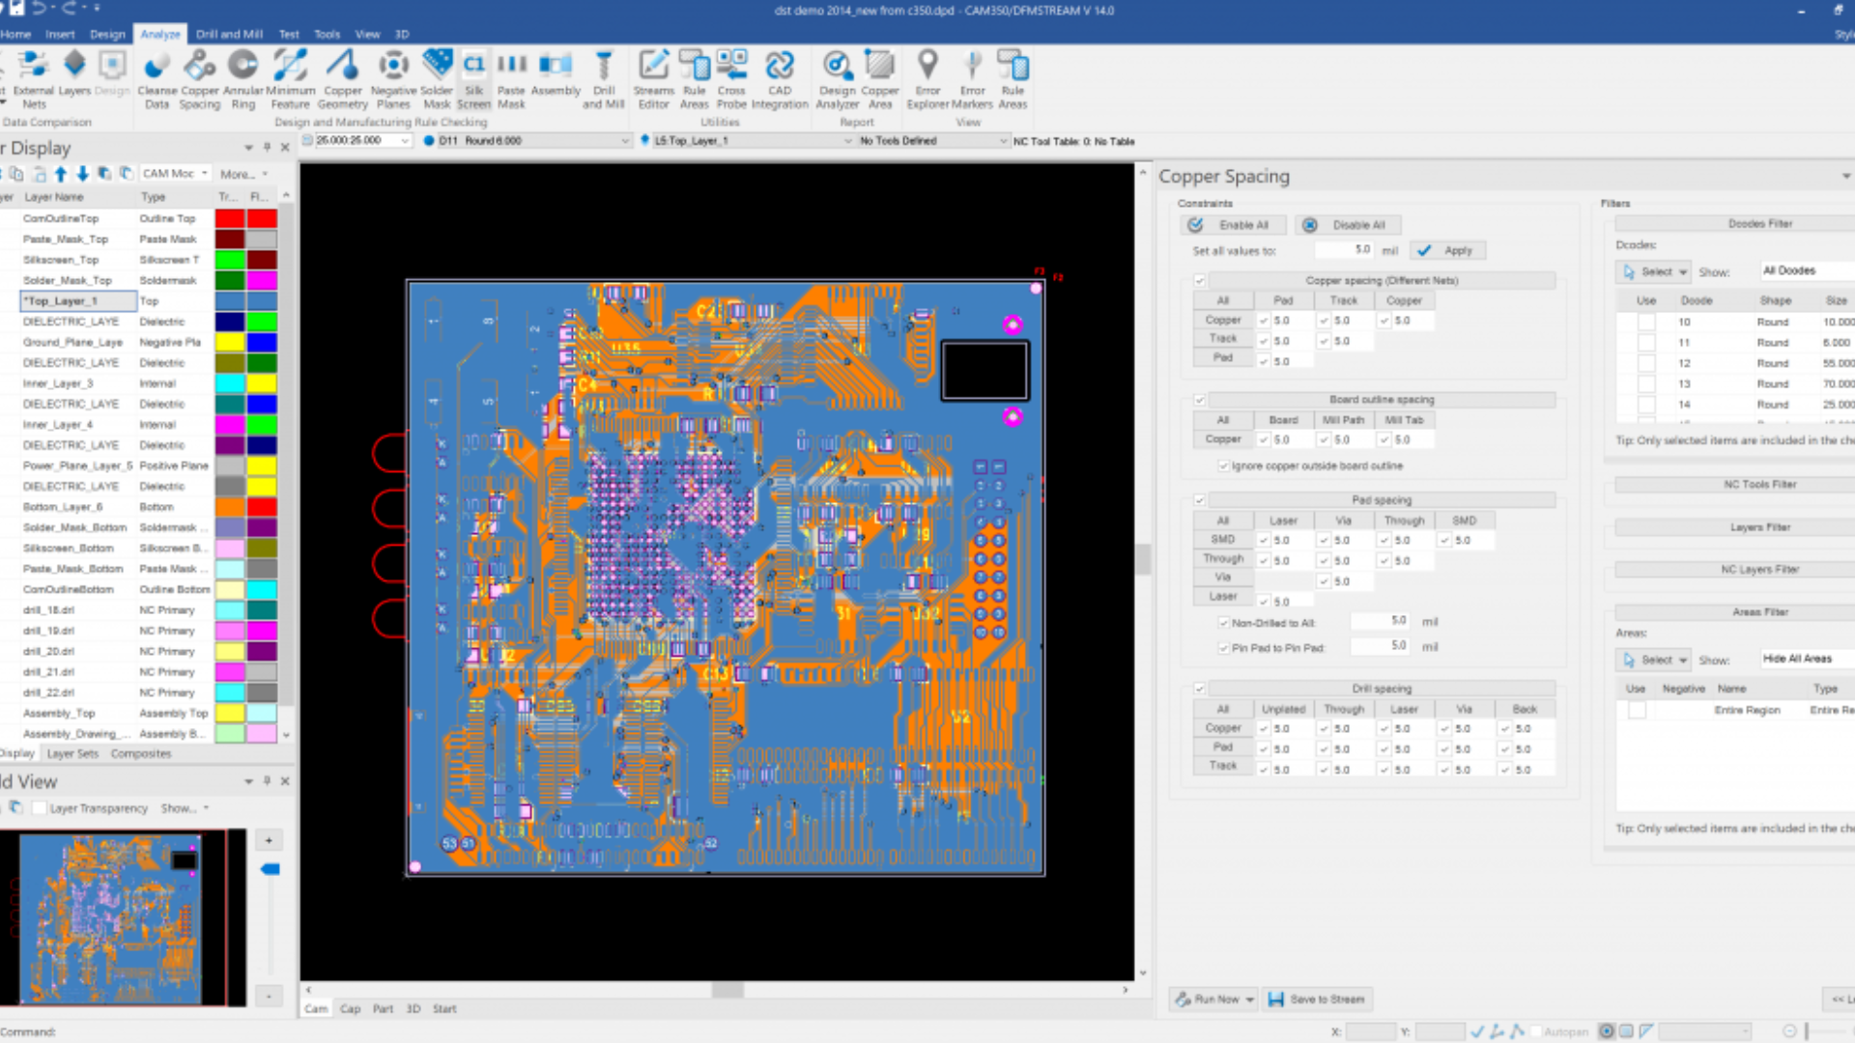Switch to the Drill and Mill ribbon tab
1855x1043 pixels.
point(229,34)
